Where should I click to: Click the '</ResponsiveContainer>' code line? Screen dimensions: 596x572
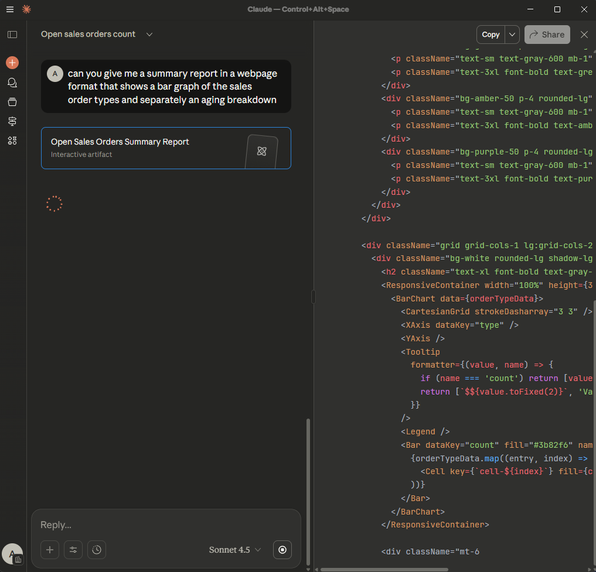click(435, 525)
